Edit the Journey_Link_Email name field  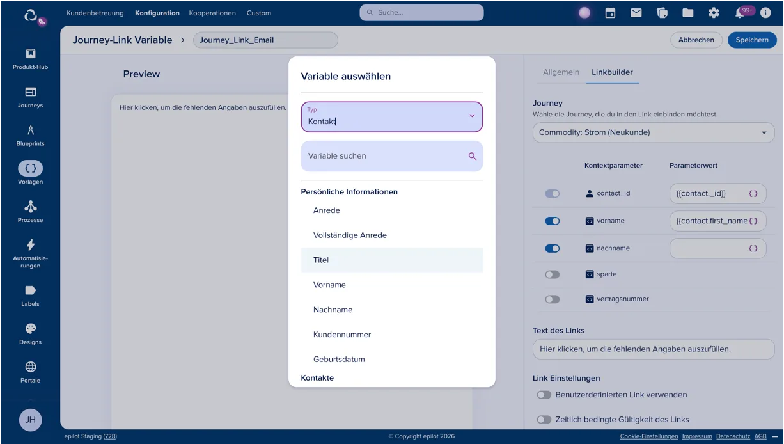click(x=265, y=40)
